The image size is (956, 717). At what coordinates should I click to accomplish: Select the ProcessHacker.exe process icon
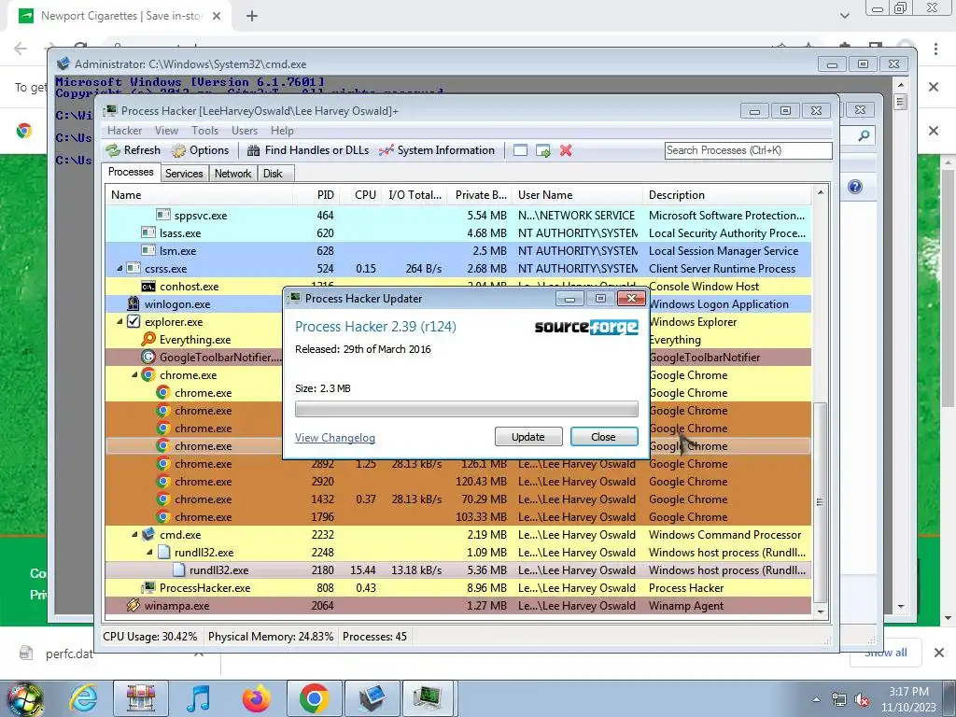[x=148, y=587]
